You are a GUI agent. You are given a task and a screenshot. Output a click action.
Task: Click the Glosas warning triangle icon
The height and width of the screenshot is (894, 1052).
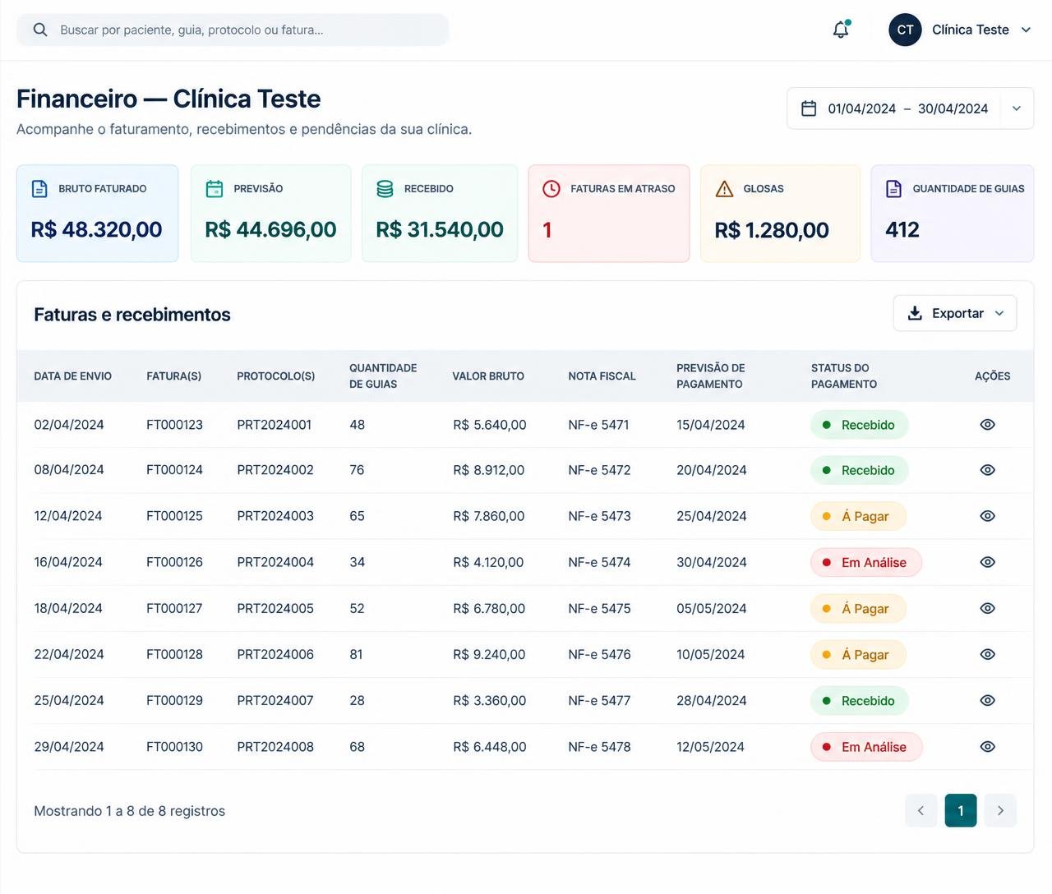tap(724, 189)
